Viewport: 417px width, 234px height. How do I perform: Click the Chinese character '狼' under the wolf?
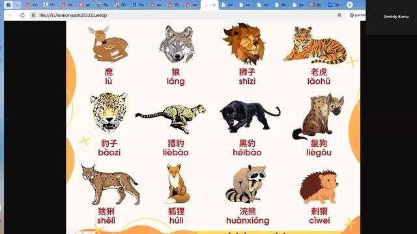pyautogui.click(x=176, y=72)
